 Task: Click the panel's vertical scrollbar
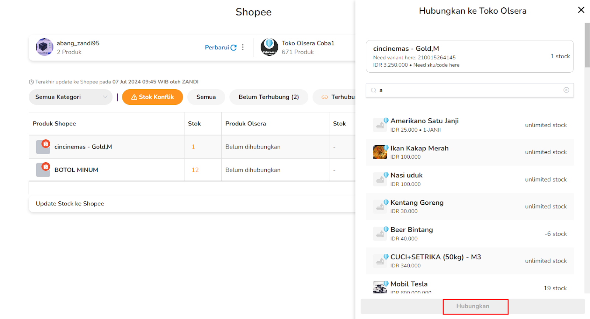tap(587, 45)
